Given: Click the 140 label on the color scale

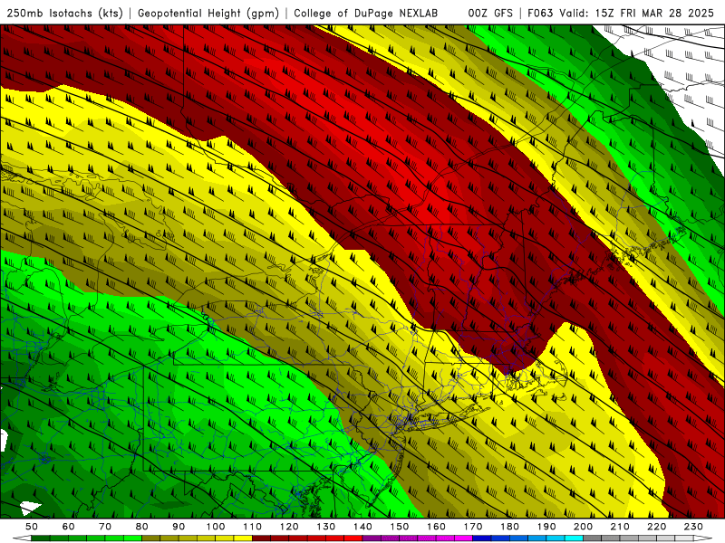Looking at the screenshot, I should tap(362, 527).
